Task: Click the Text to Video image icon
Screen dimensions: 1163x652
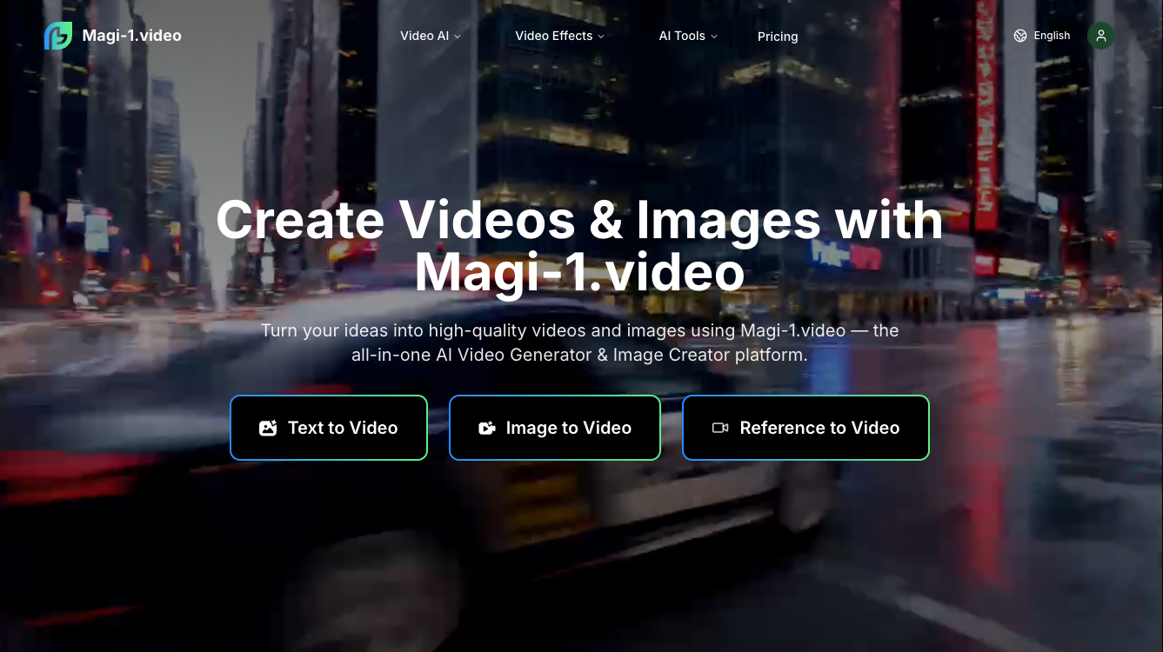Action: [268, 428]
